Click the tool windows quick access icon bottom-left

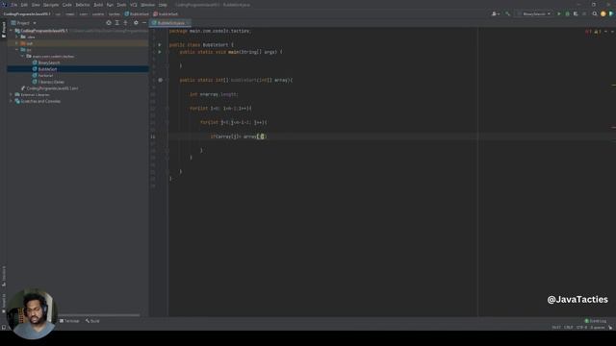(x=4, y=327)
